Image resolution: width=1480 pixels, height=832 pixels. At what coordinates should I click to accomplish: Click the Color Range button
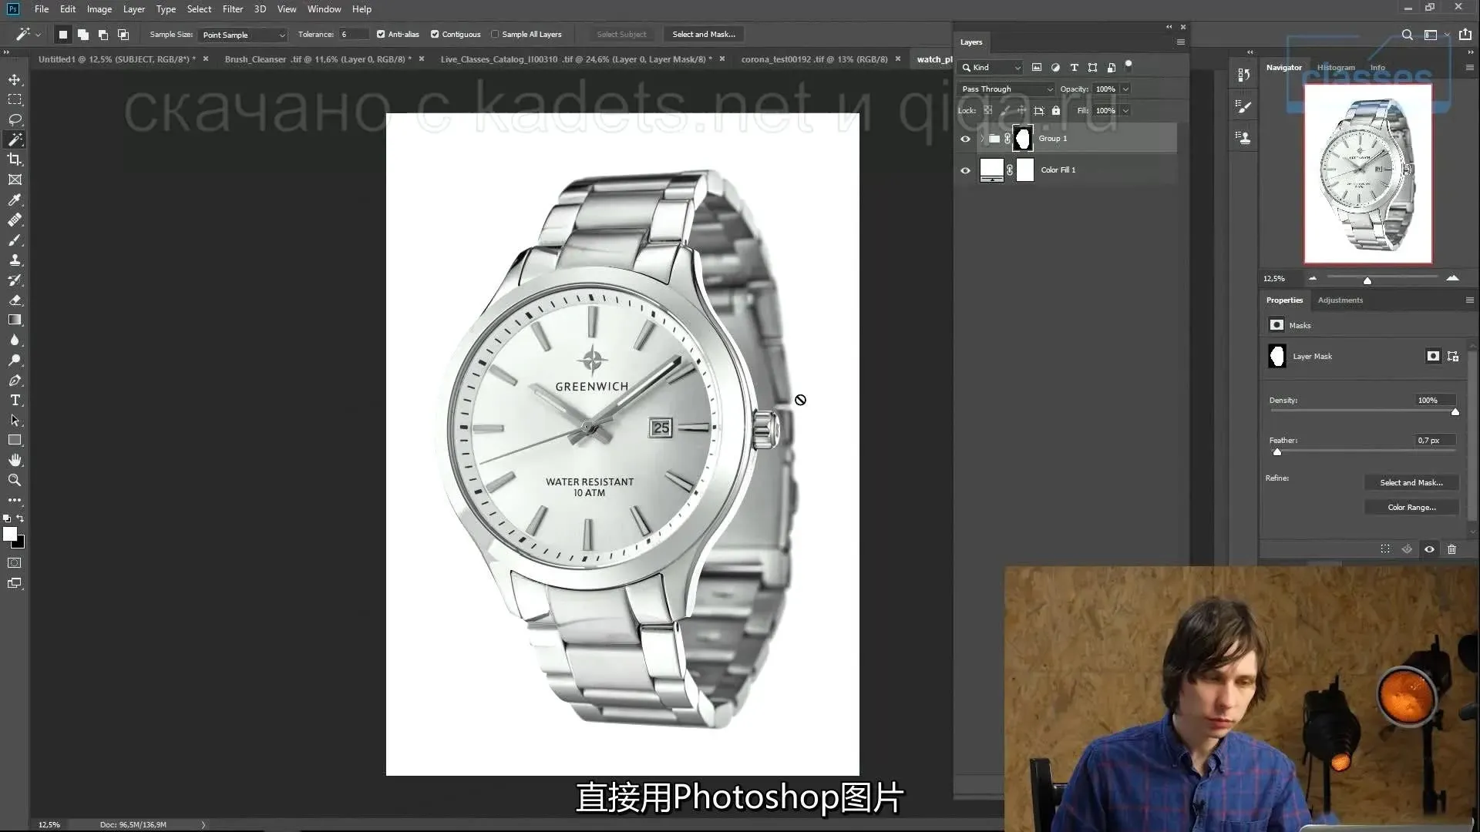[1411, 507]
